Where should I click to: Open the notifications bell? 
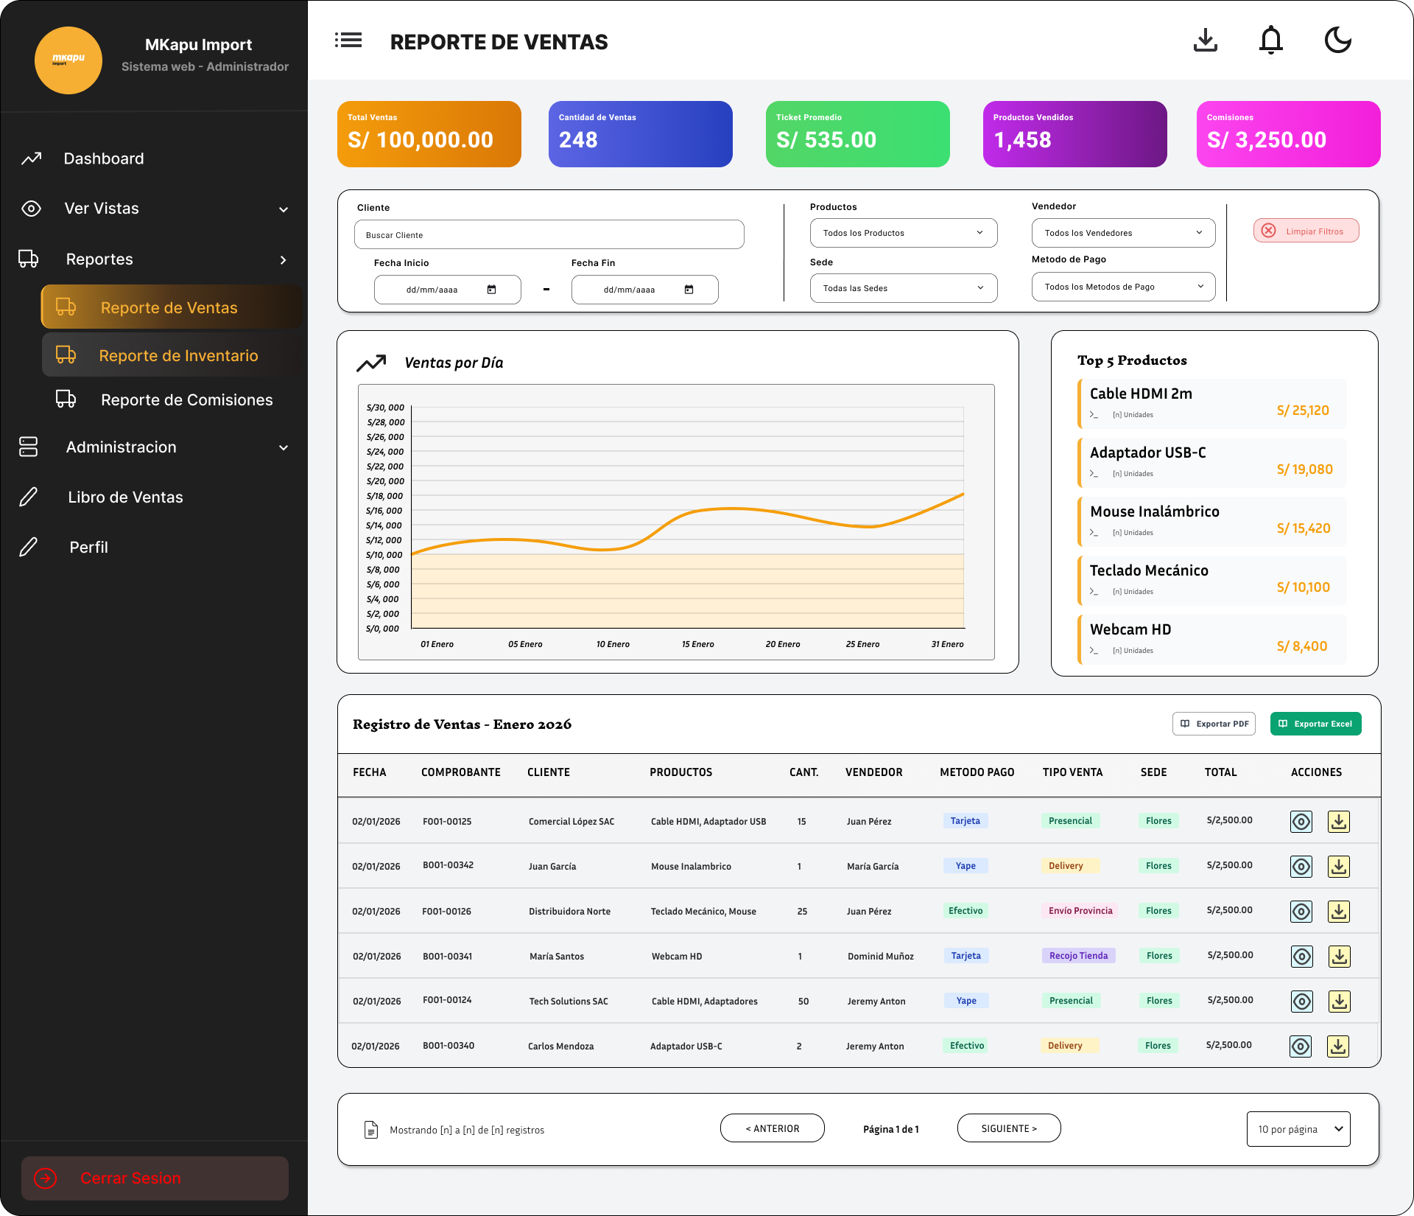pyautogui.click(x=1270, y=41)
